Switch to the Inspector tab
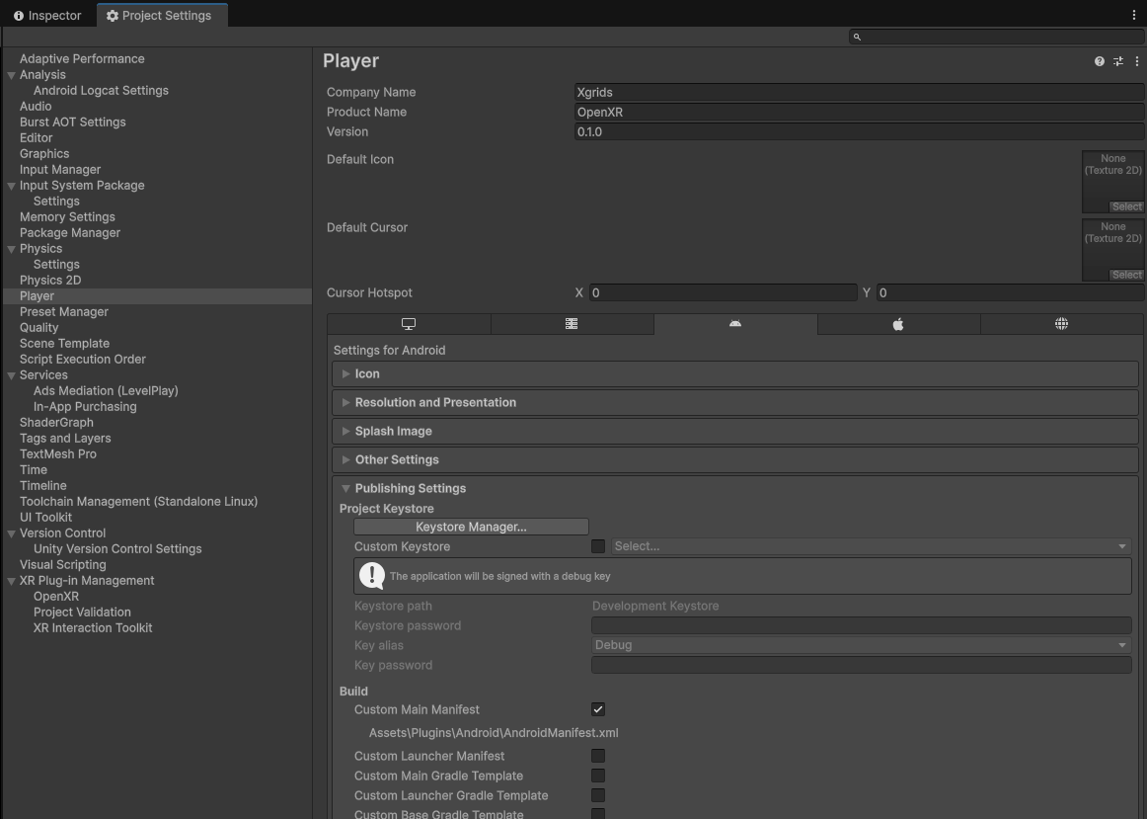This screenshot has height=819, width=1147. (x=48, y=16)
